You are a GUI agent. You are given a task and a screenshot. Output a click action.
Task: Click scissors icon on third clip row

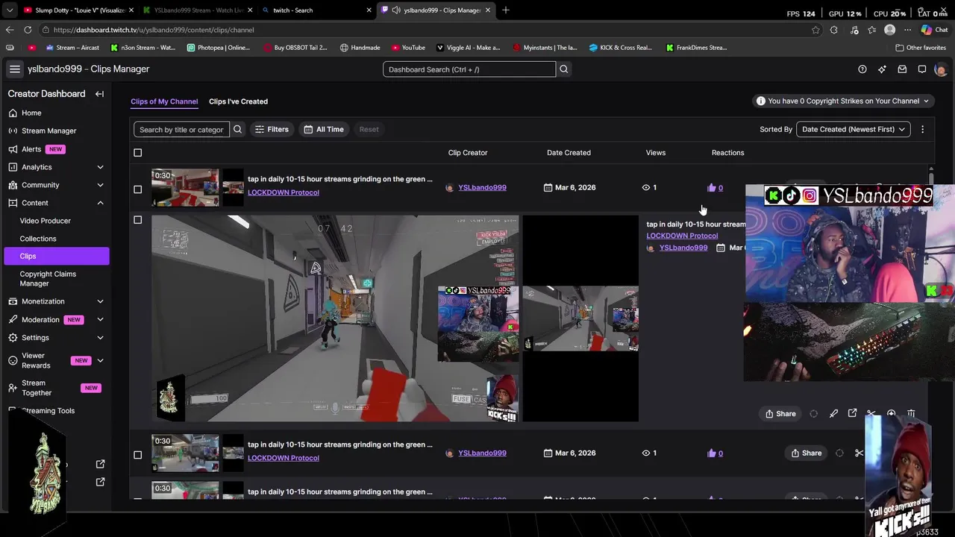point(859,453)
